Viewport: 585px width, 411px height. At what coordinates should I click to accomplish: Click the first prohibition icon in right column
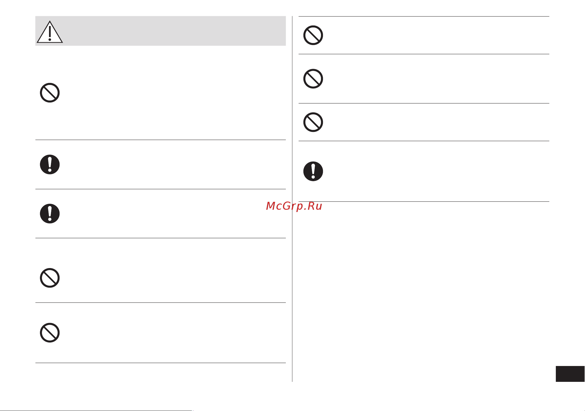tap(313, 35)
